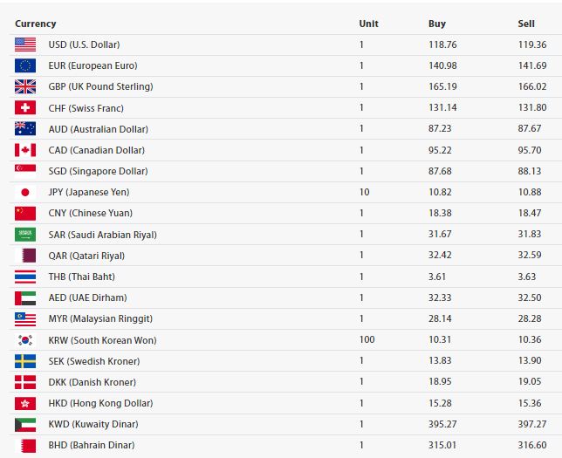Select the SGD (Singapore Dollar) label

(x=98, y=171)
